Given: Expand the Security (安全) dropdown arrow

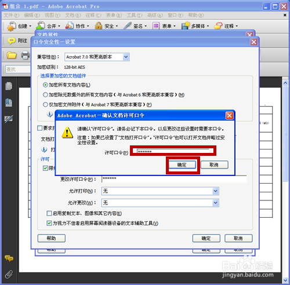Looking at the screenshot, I should (x=117, y=26).
